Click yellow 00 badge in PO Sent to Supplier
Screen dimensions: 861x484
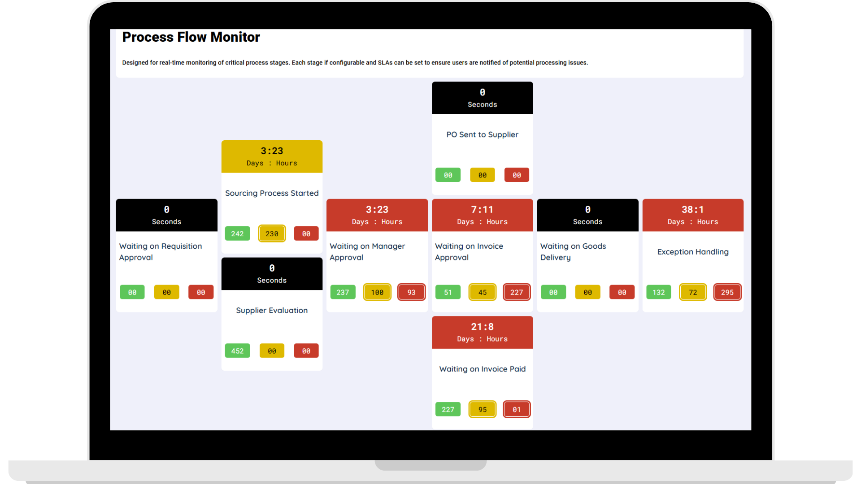tap(483, 175)
